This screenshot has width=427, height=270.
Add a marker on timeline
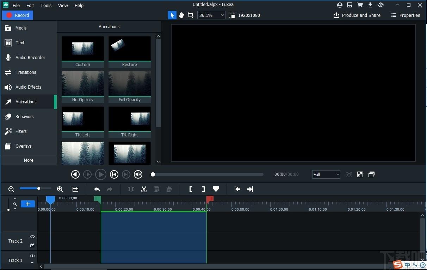(216, 189)
